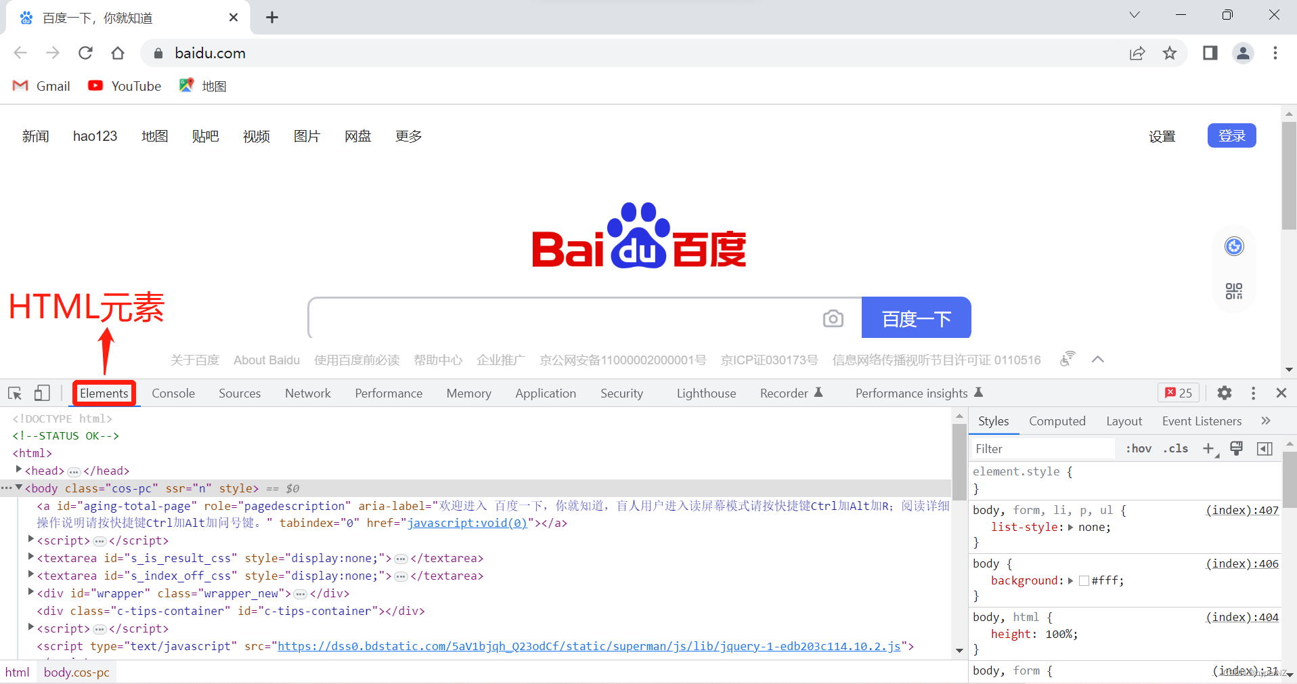Viewport: 1297px width, 684px height.
Task: Expand the head element node
Action: coord(18,469)
